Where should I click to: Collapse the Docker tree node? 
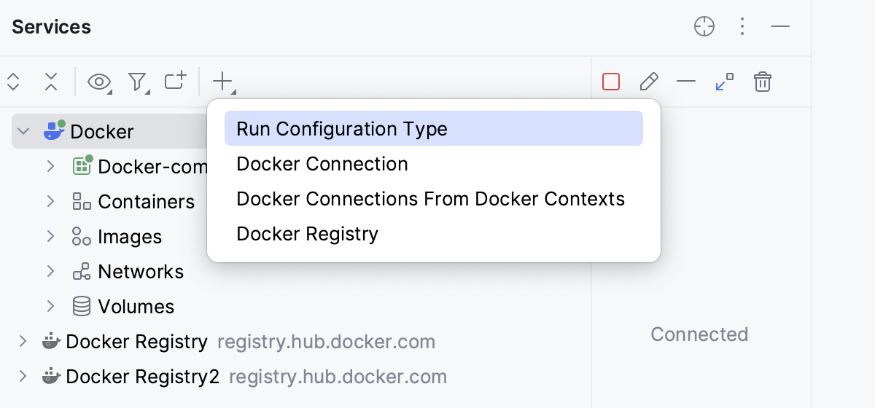tap(23, 131)
